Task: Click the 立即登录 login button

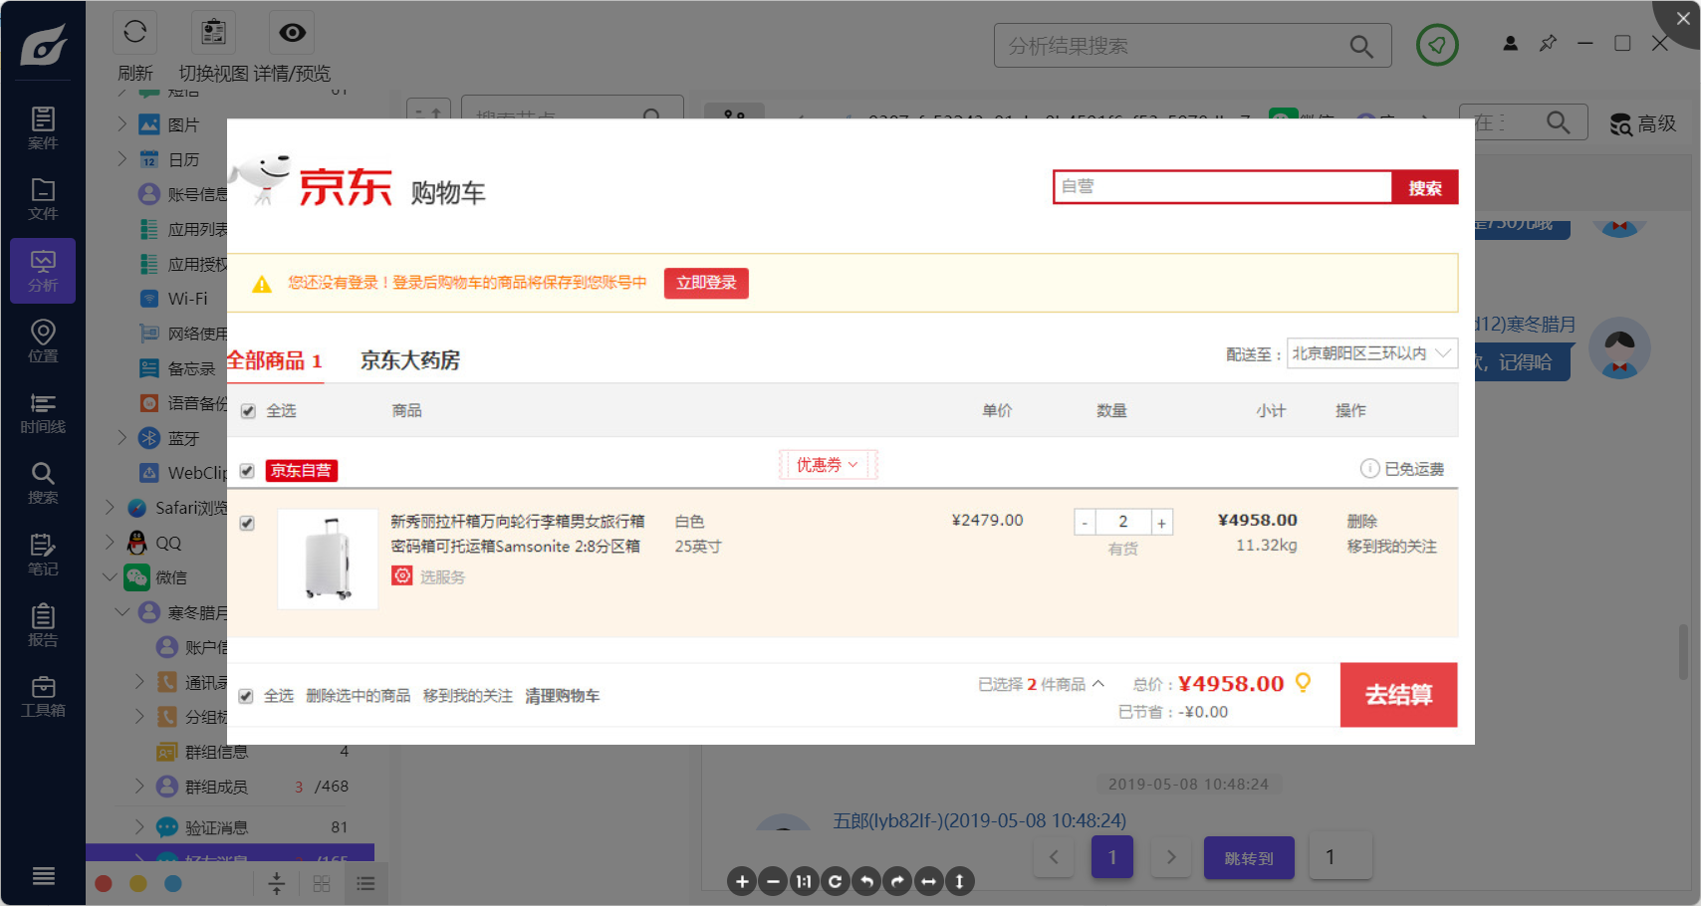Action: point(706,283)
